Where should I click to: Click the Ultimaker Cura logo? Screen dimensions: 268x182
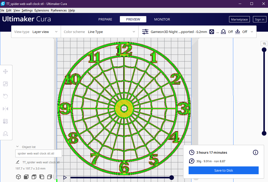(26, 19)
